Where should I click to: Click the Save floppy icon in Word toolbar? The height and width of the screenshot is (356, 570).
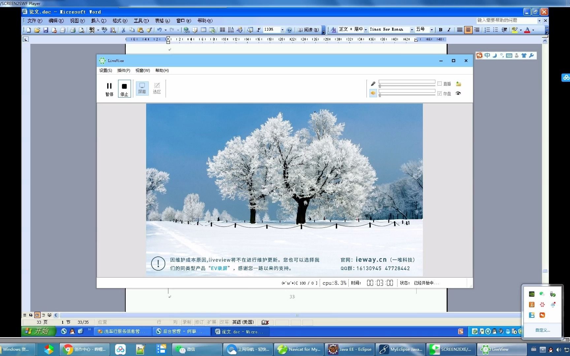click(46, 30)
